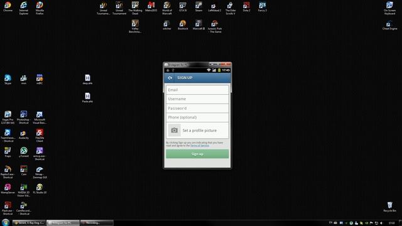Select the mIRC desktop icon
402x226 pixels.
[40, 79]
